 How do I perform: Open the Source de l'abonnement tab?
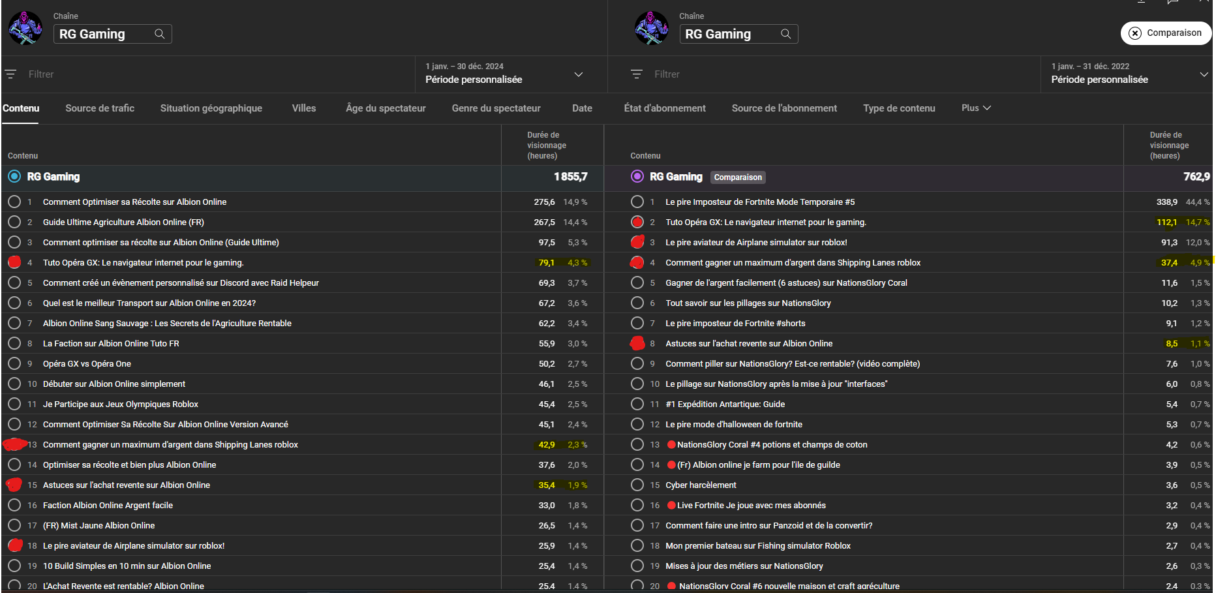(x=784, y=108)
